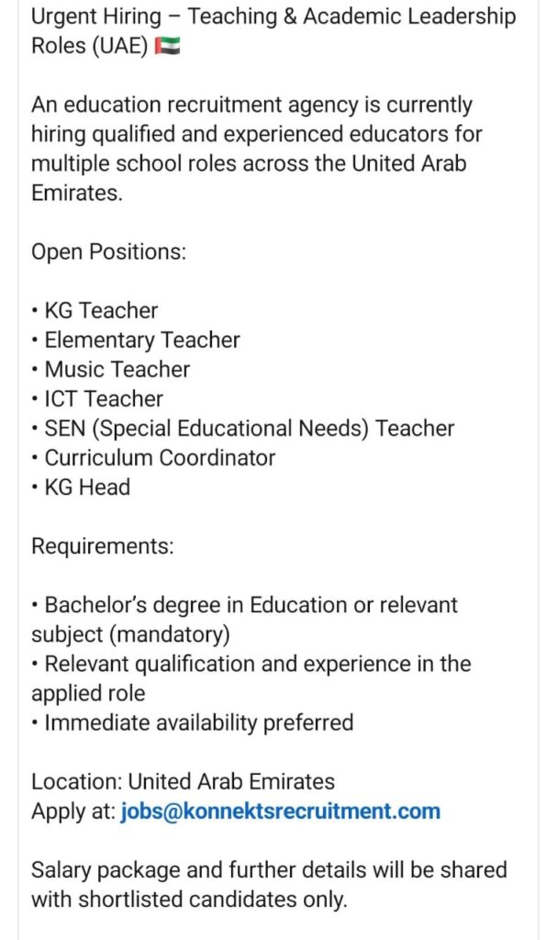Click the Location: United Arab Emirates text

point(183,782)
